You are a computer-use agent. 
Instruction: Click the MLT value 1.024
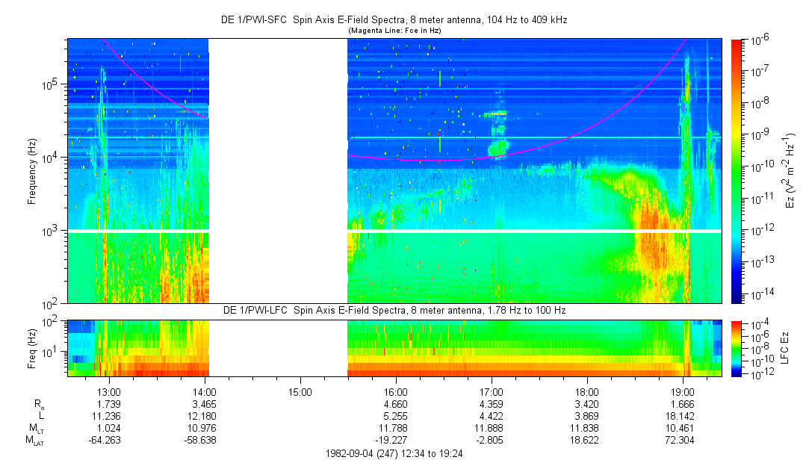tap(109, 428)
